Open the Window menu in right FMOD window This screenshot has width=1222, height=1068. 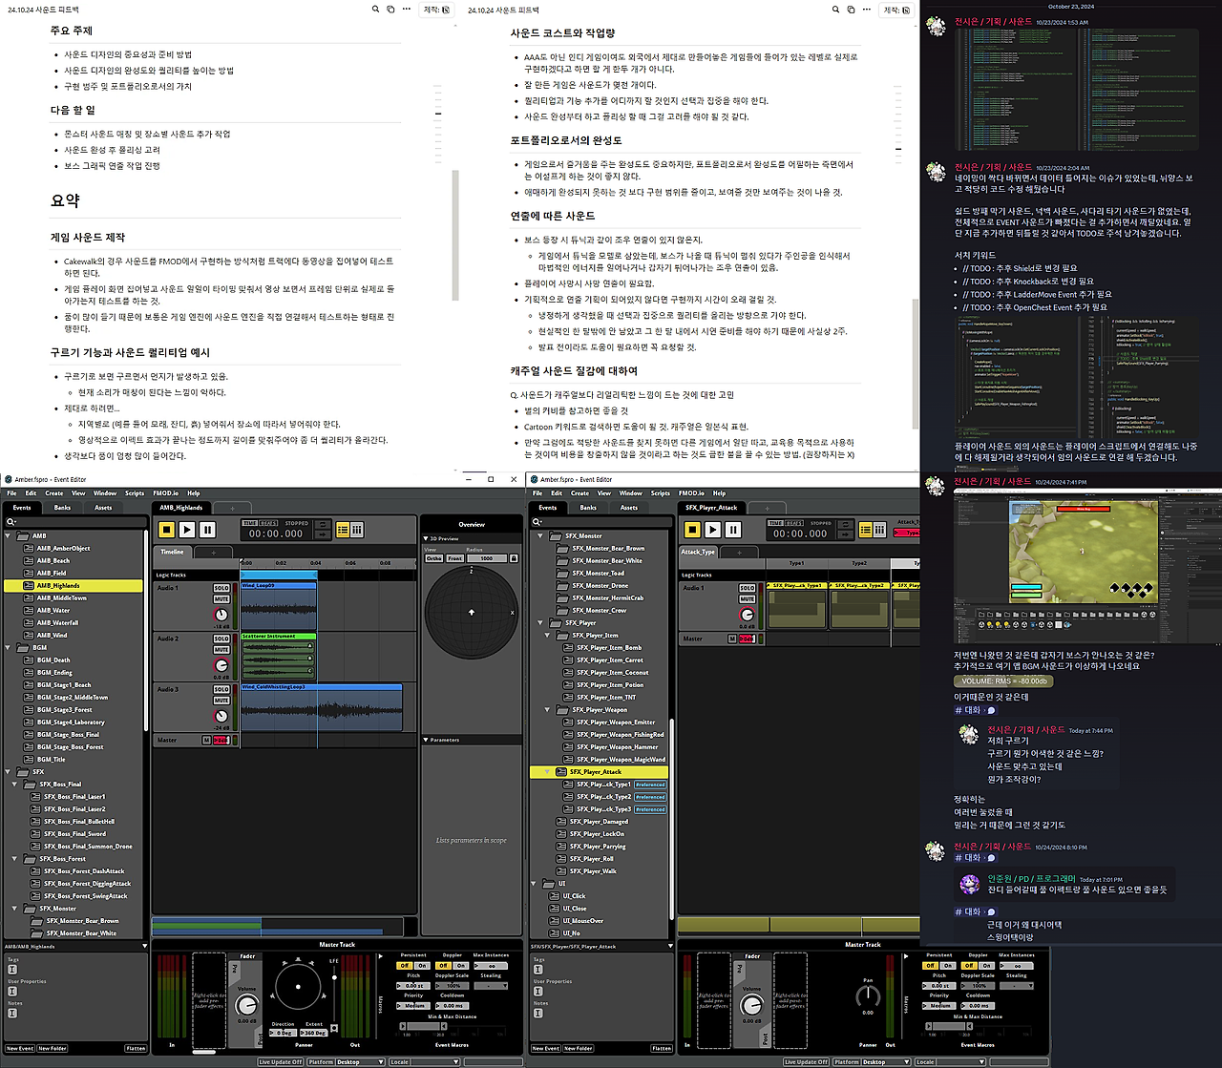coord(630,493)
